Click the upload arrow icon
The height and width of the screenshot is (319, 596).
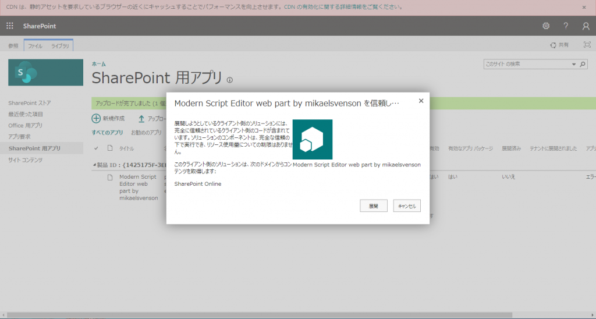[141, 119]
